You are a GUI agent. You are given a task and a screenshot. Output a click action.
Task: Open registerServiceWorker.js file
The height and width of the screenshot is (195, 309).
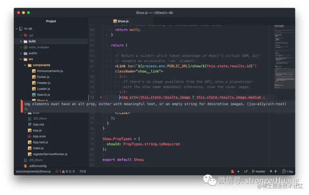[50, 154]
